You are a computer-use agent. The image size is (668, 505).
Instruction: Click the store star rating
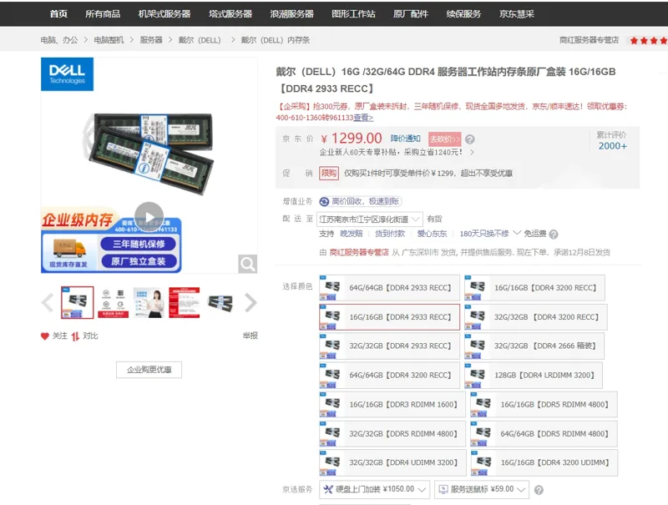pyautogui.click(x=649, y=40)
